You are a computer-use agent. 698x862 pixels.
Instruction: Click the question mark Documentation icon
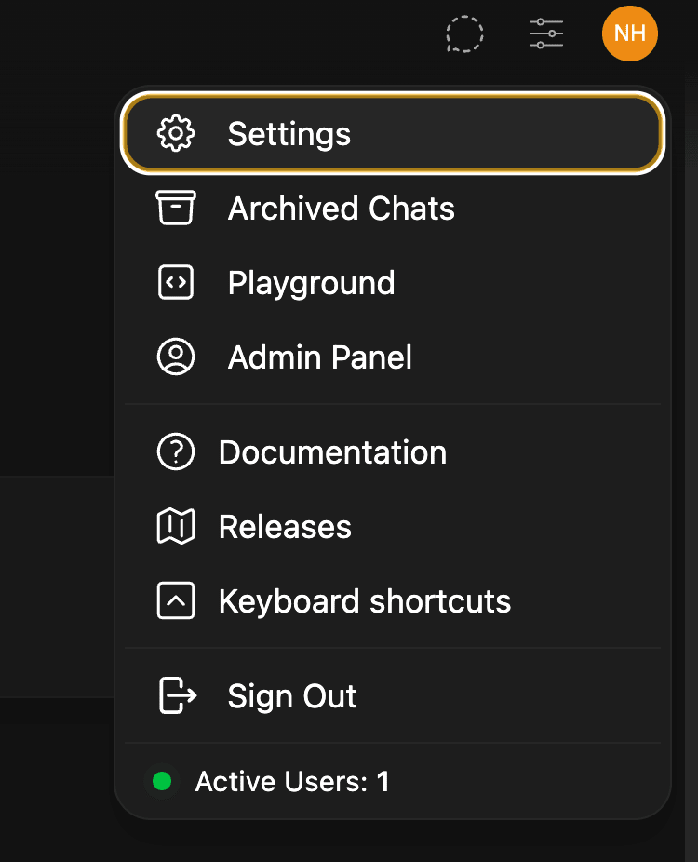pyautogui.click(x=176, y=452)
